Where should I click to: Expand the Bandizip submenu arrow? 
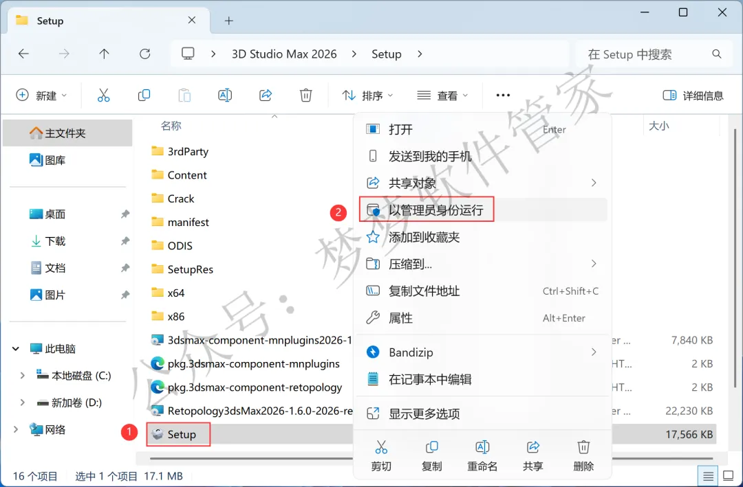point(594,352)
